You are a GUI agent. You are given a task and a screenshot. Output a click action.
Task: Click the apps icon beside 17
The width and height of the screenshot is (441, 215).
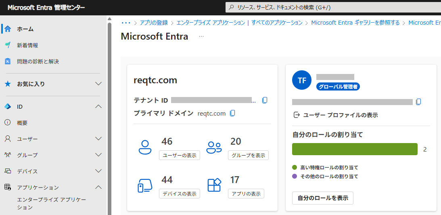(214, 185)
